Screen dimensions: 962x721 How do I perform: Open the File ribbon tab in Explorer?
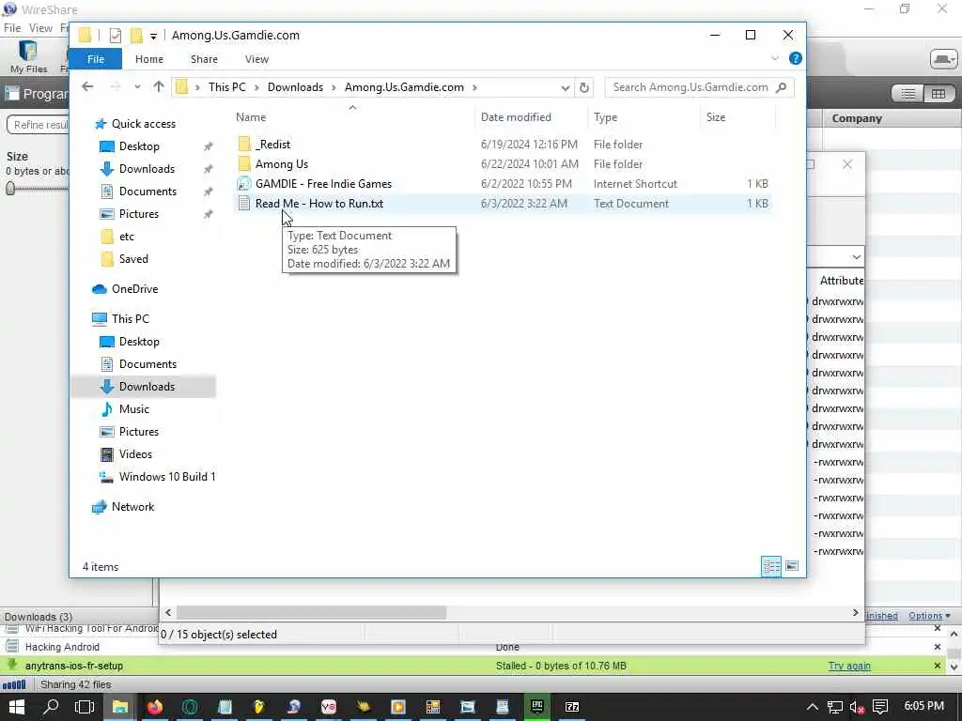click(95, 59)
